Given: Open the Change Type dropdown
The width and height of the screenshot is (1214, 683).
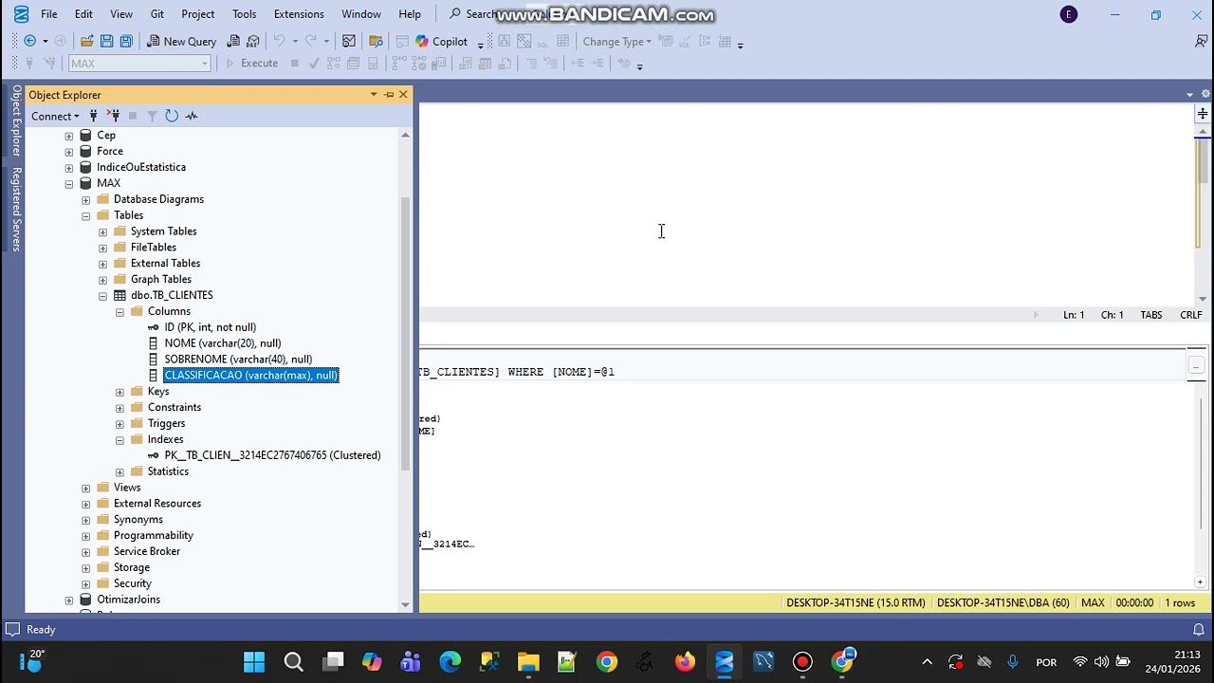Looking at the screenshot, I should (x=616, y=41).
